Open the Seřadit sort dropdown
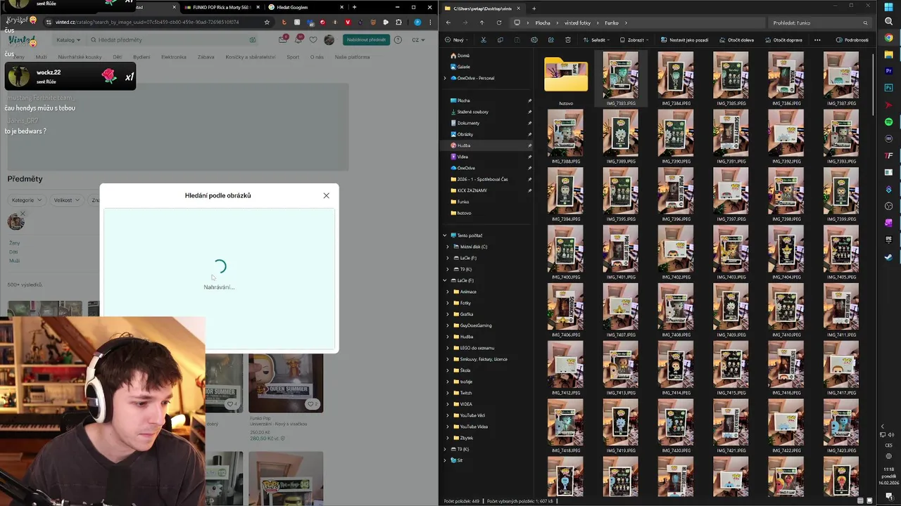Image resolution: width=901 pixels, height=506 pixels. (x=597, y=40)
